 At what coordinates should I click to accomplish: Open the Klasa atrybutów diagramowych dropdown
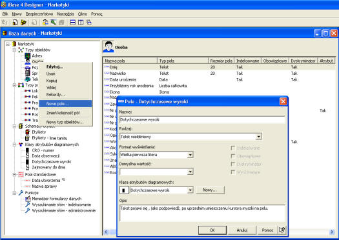(190, 190)
